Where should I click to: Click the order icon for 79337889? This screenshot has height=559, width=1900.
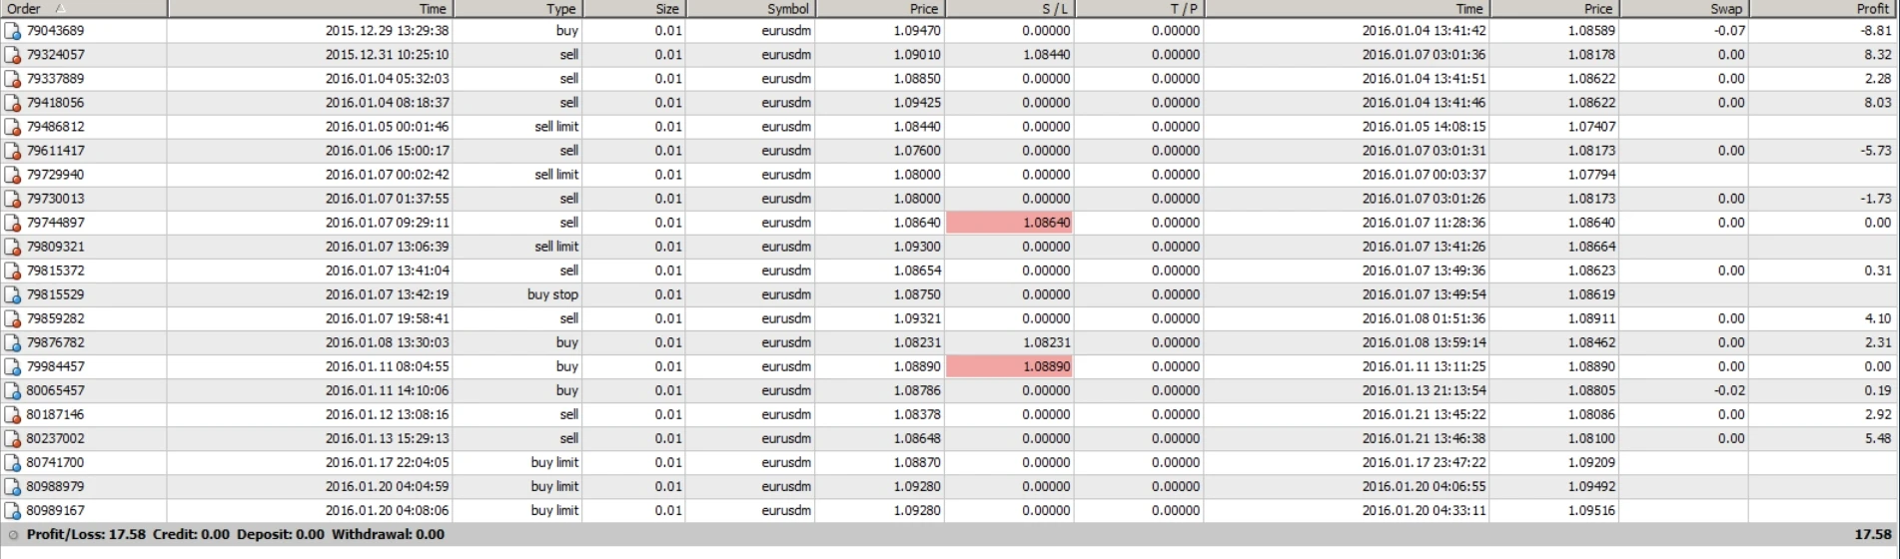[x=13, y=79]
